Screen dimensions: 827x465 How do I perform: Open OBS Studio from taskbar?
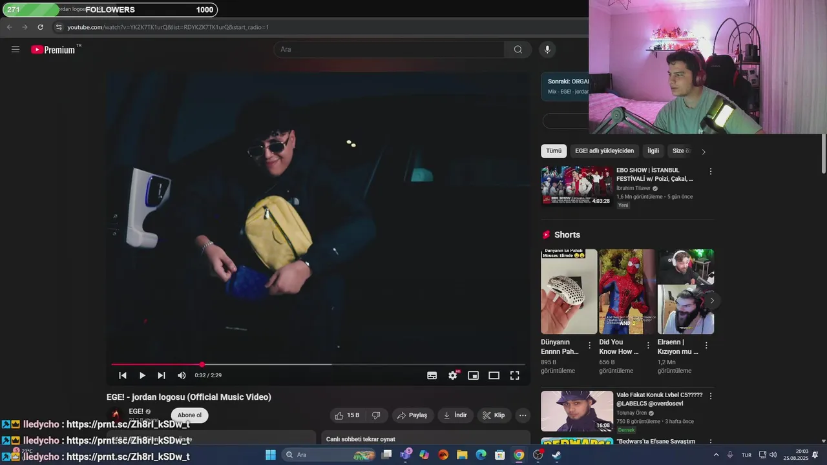click(x=538, y=455)
